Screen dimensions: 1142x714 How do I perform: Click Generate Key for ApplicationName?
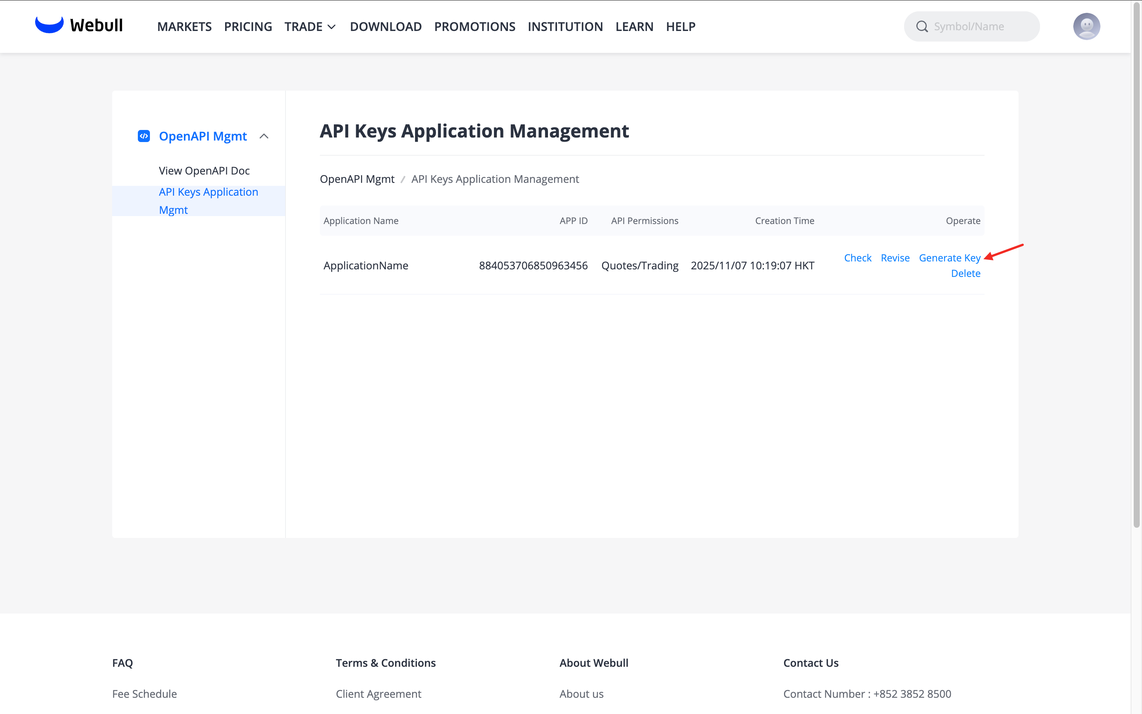[949, 258]
